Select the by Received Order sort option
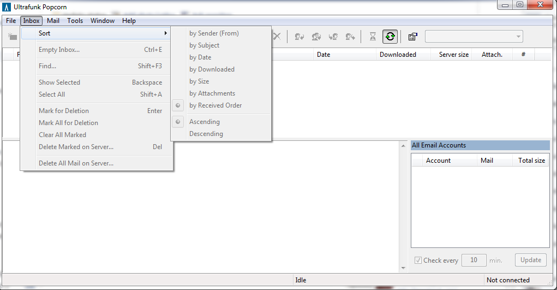Viewport: 557px width, 290px height. tap(215, 105)
